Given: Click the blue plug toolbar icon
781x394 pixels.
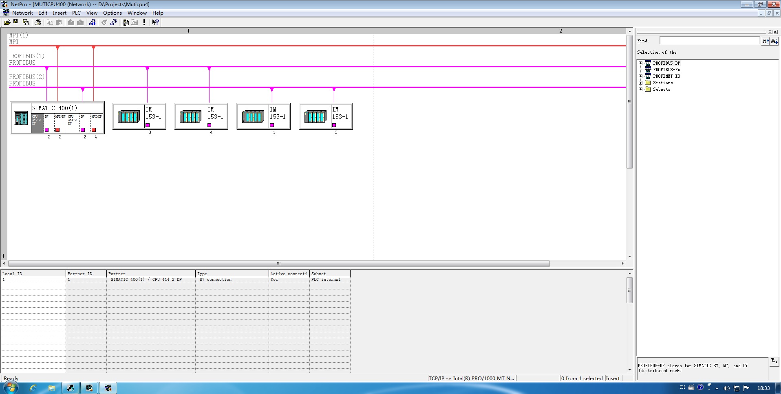Looking at the screenshot, I should point(113,22).
